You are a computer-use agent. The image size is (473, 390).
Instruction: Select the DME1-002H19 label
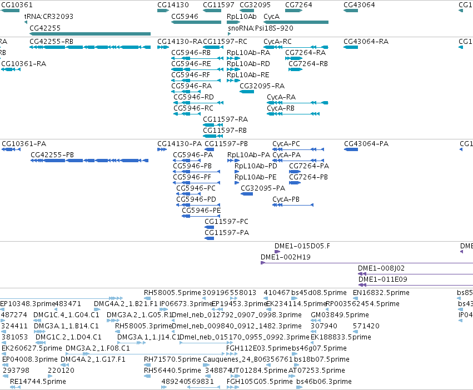click(286, 258)
